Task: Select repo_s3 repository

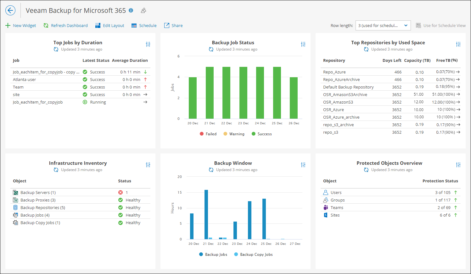Action: (x=331, y=132)
